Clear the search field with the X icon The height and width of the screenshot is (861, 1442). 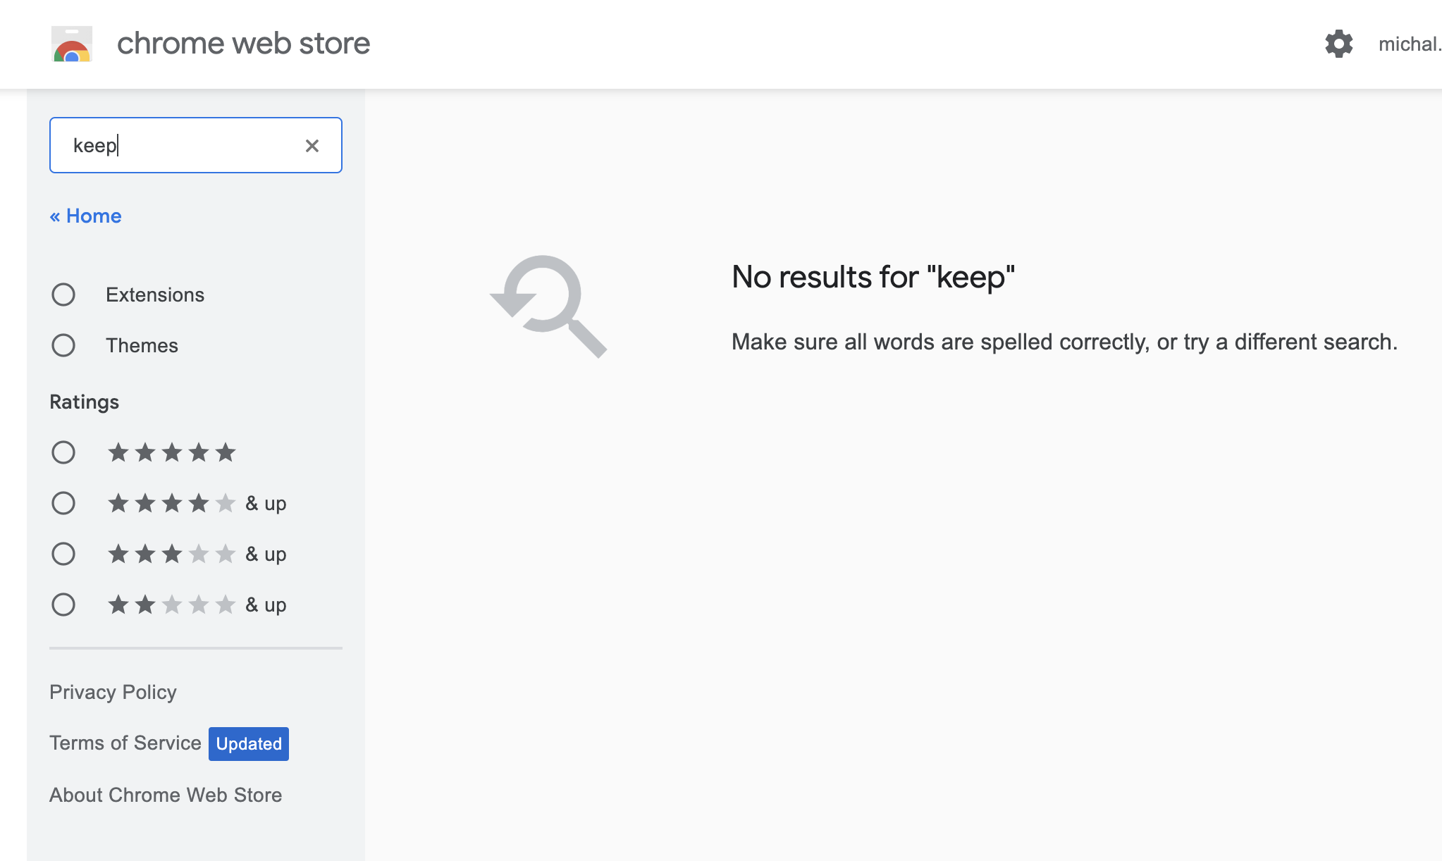[312, 145]
